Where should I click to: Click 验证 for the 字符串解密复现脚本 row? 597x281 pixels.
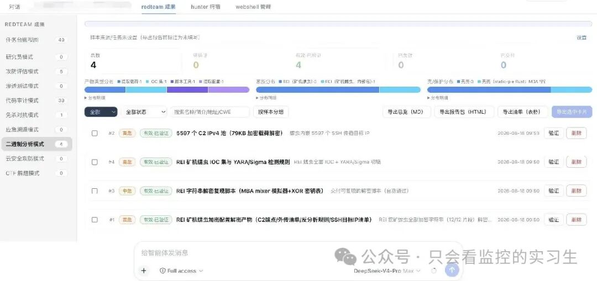pyautogui.click(x=553, y=191)
